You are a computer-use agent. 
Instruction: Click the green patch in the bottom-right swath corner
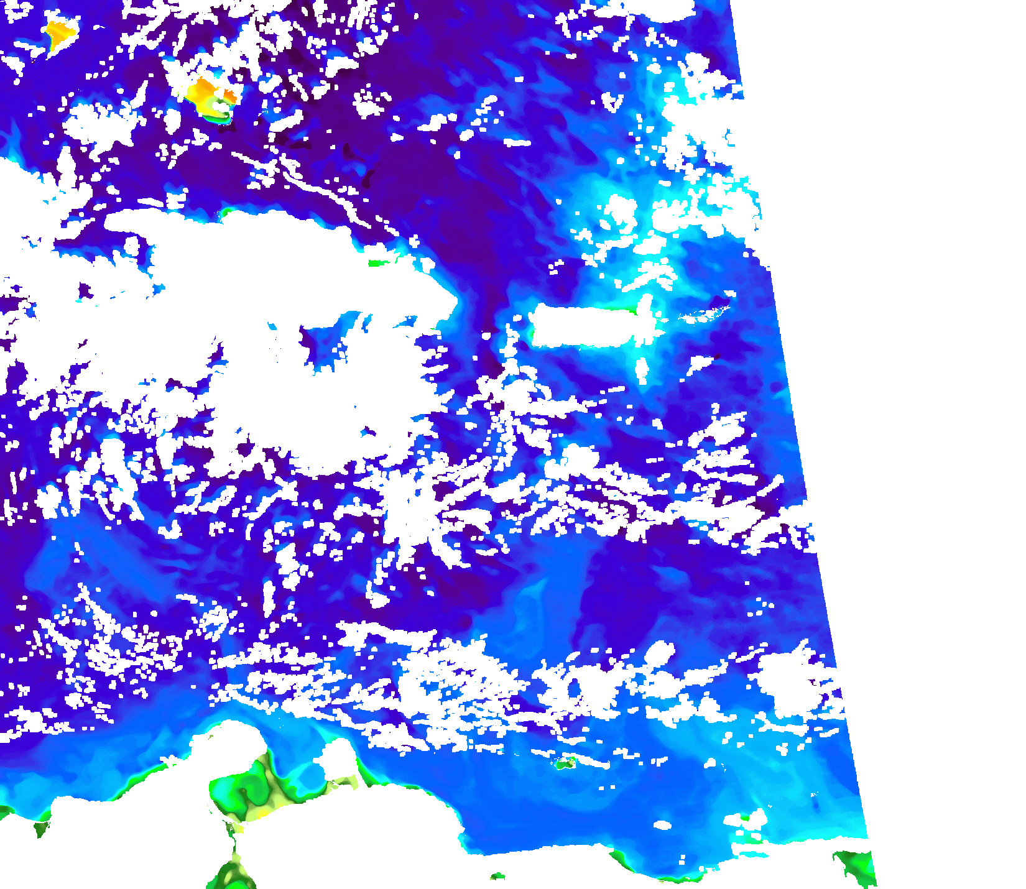[x=858, y=867]
